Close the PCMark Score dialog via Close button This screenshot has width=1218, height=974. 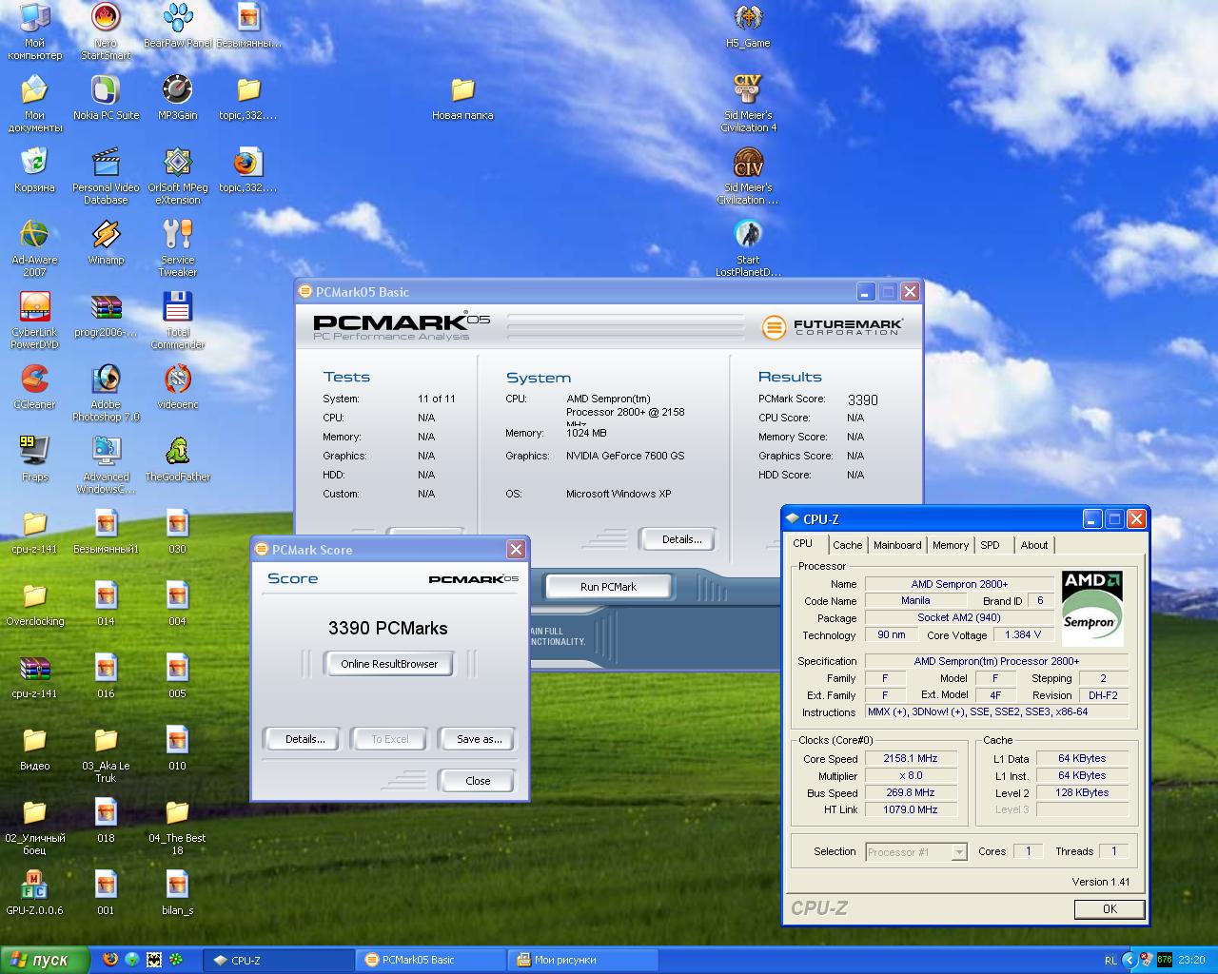[x=478, y=781]
